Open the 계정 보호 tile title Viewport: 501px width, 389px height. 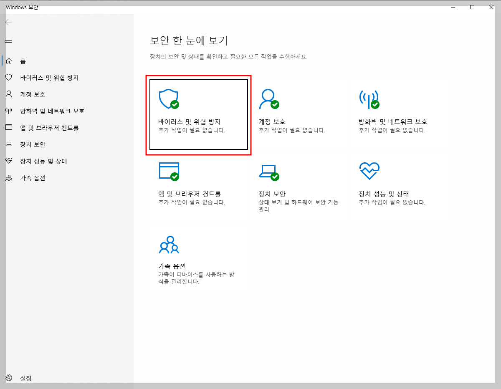coord(272,122)
